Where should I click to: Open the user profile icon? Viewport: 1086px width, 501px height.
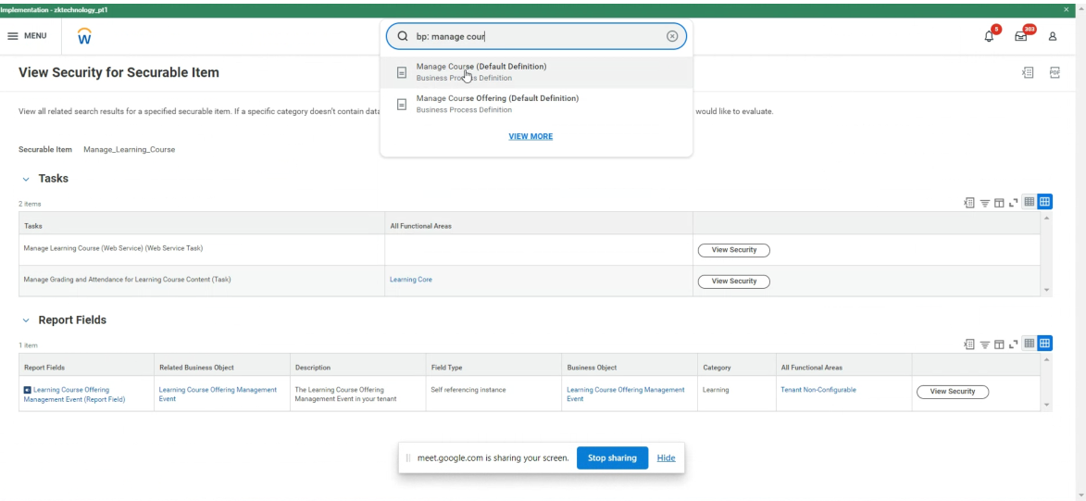(x=1052, y=37)
